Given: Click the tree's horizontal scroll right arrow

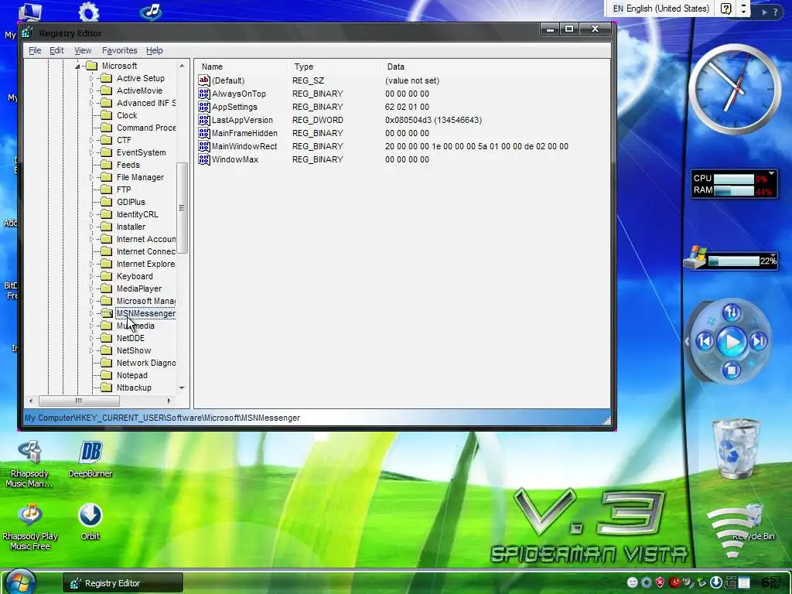Looking at the screenshot, I should [x=169, y=401].
